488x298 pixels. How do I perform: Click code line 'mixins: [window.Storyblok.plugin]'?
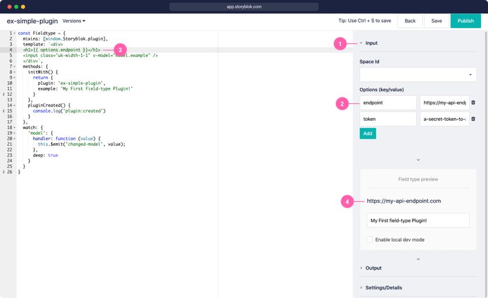pyautogui.click(x=65, y=39)
